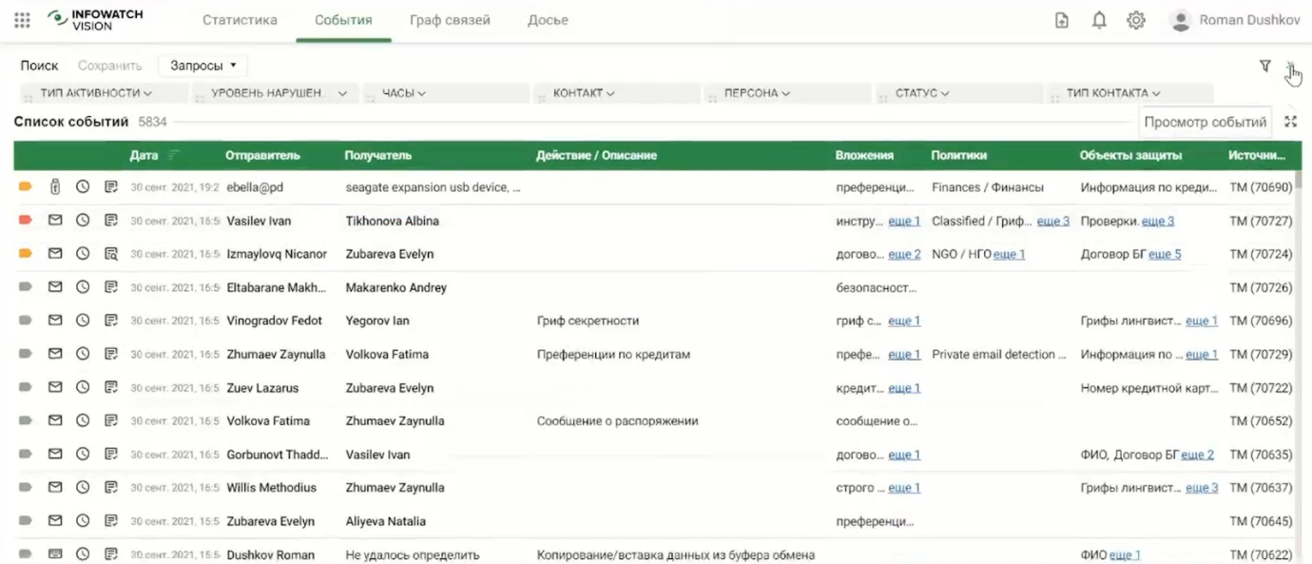
Task: Open the apps grid menu
Action: (x=22, y=20)
